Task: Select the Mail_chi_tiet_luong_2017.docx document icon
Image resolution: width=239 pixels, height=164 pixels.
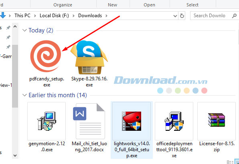Action: pos(89,121)
